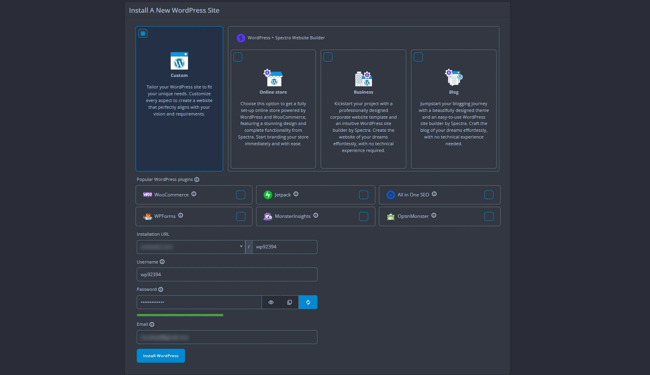The height and width of the screenshot is (375, 650).
Task: Enable the WPForms plugin checkbox
Action: point(241,216)
